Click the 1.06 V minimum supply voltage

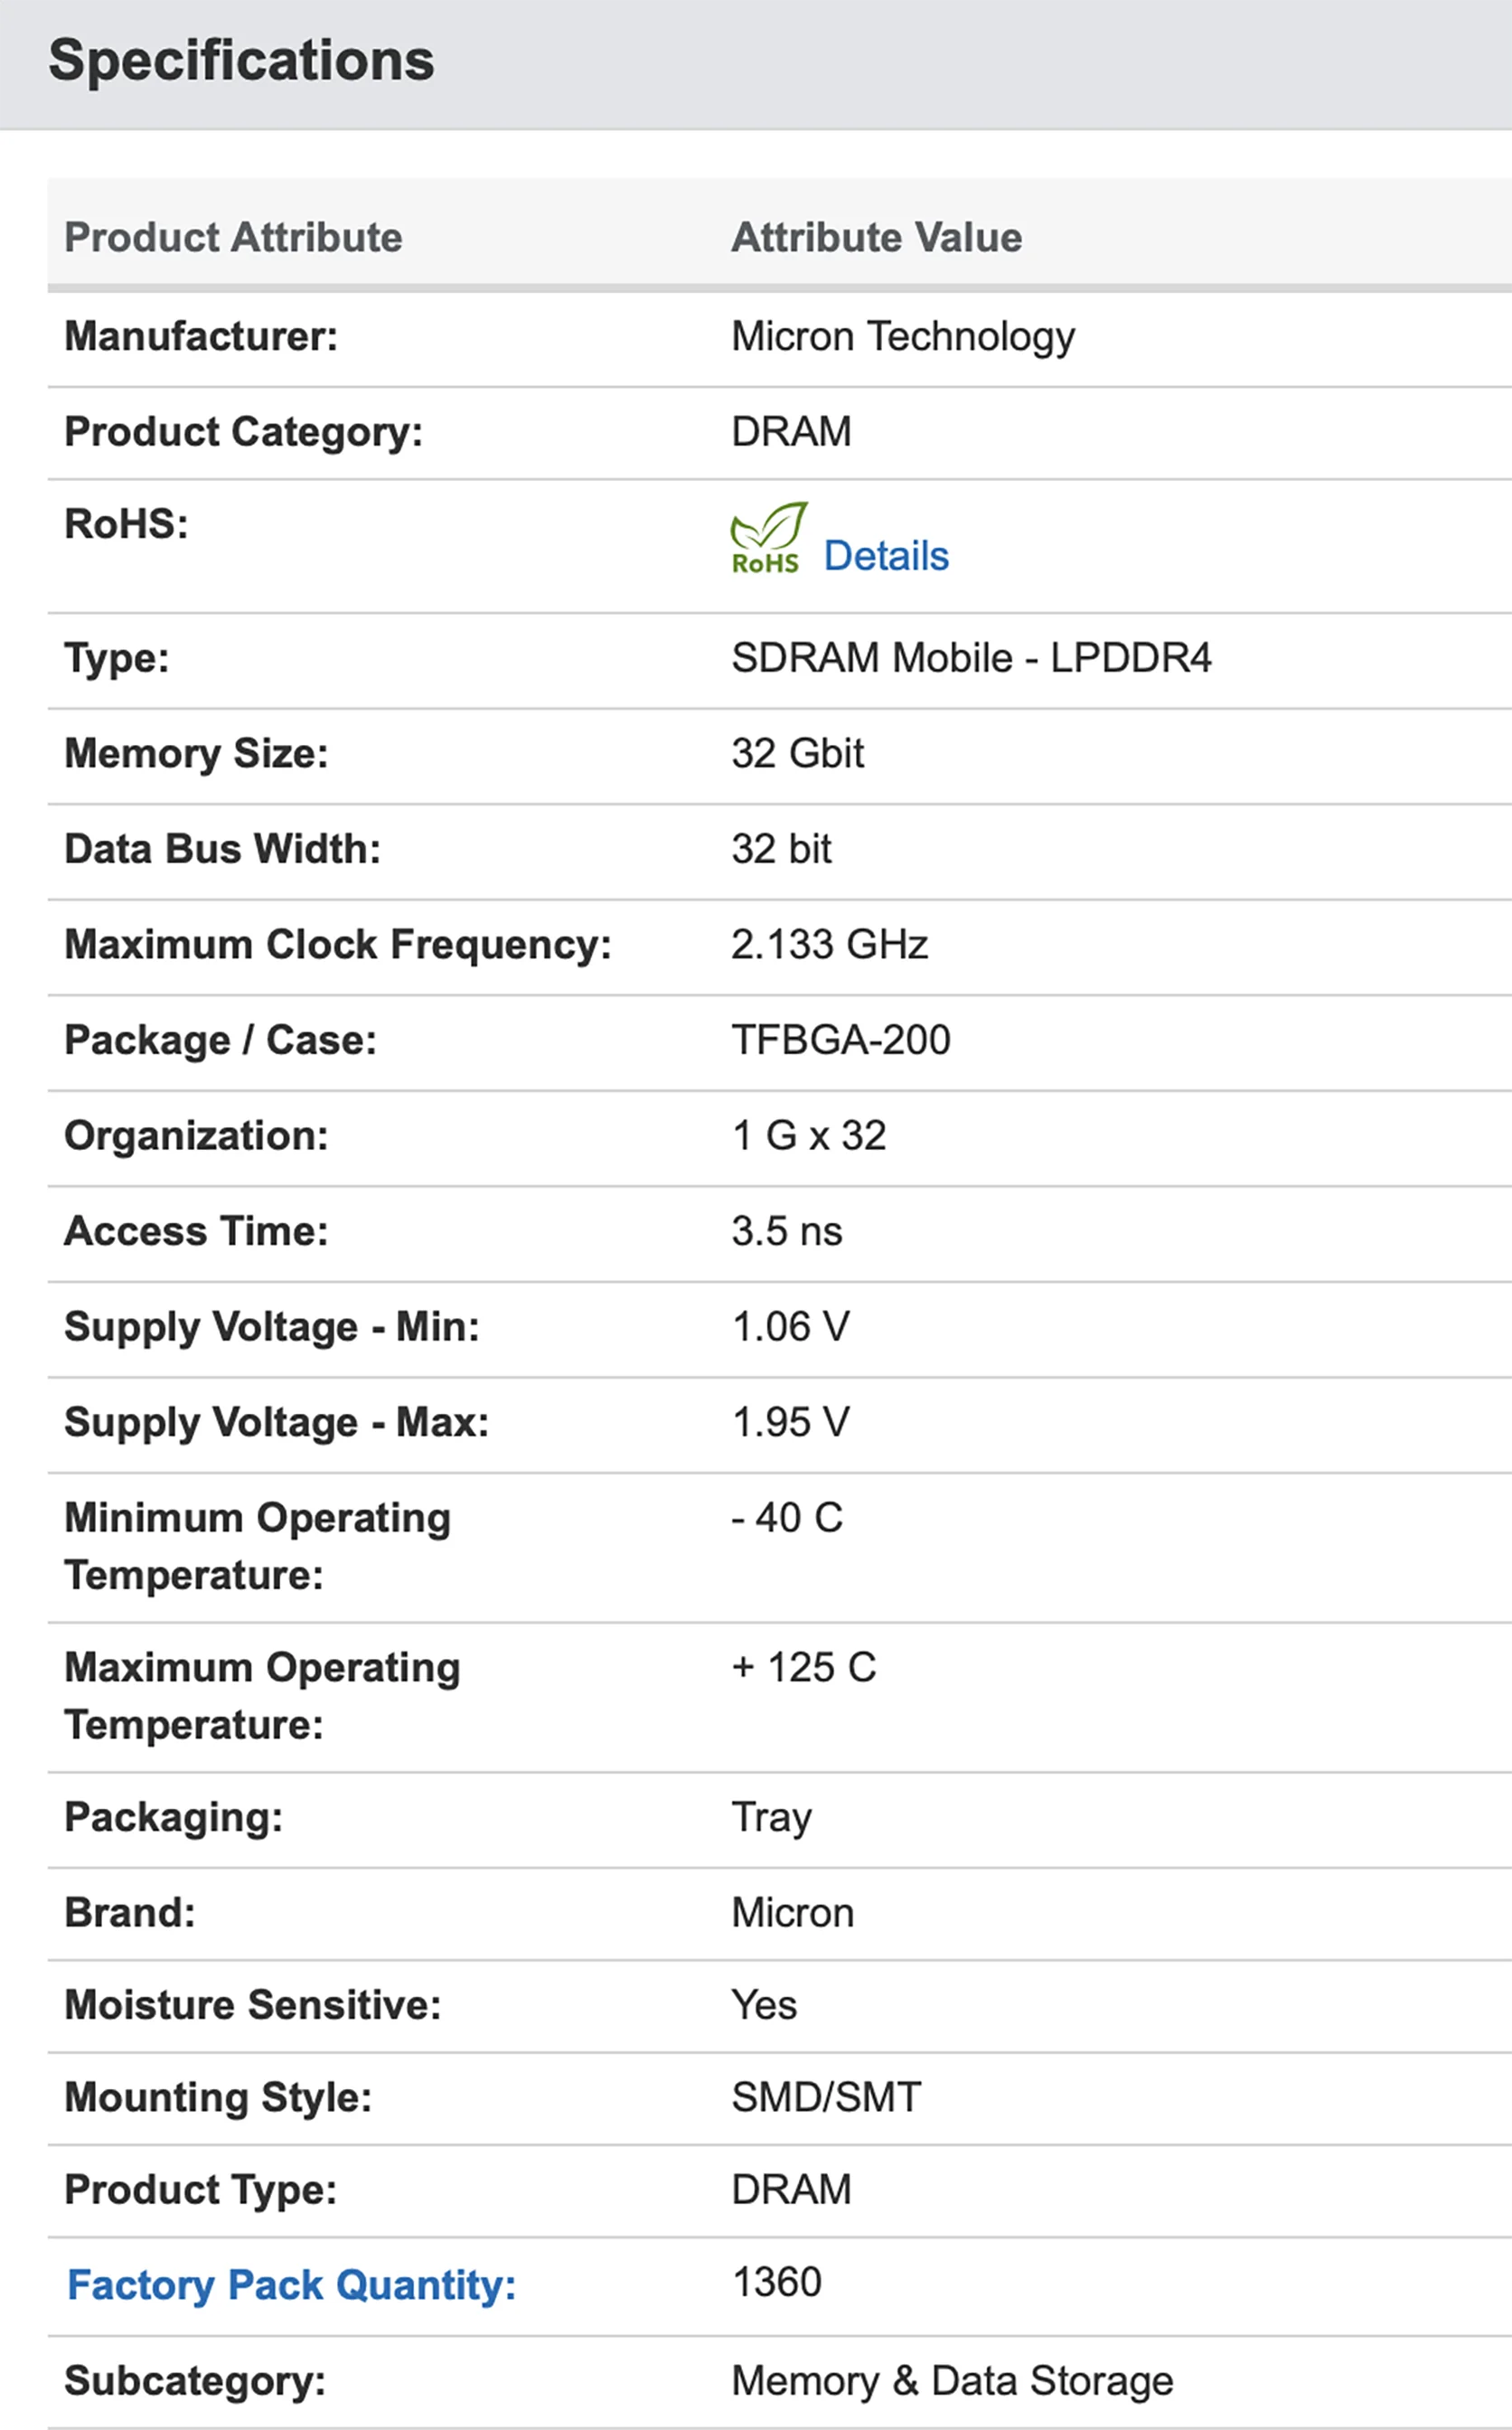click(x=790, y=1326)
